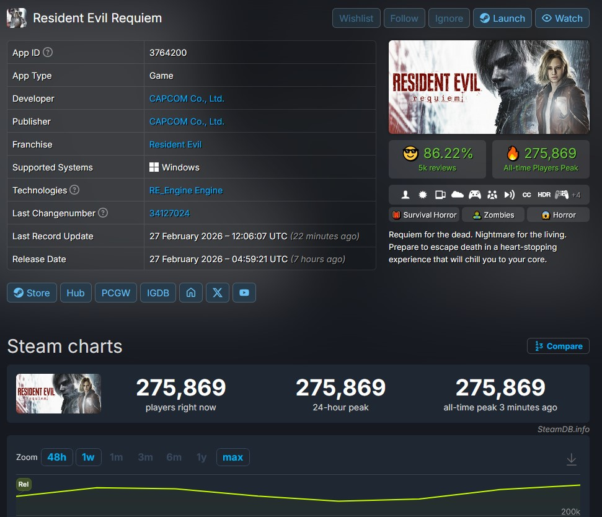
Task: Click the 24-hour peak count
Action: [340, 387]
